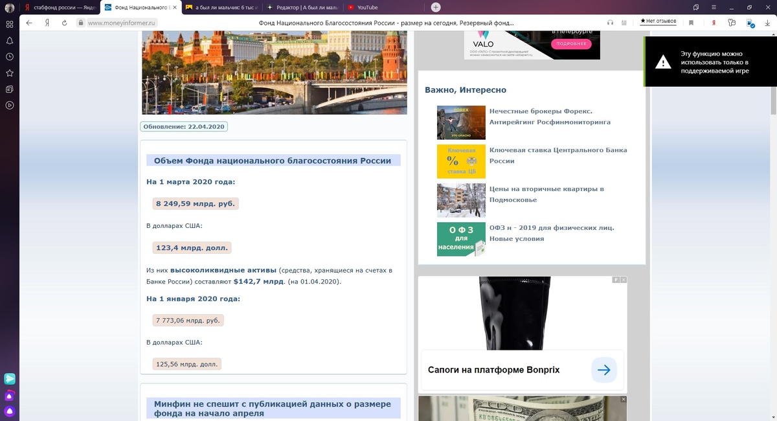Click the headphones read-aloud icon
The image size is (777, 421).
610,22
